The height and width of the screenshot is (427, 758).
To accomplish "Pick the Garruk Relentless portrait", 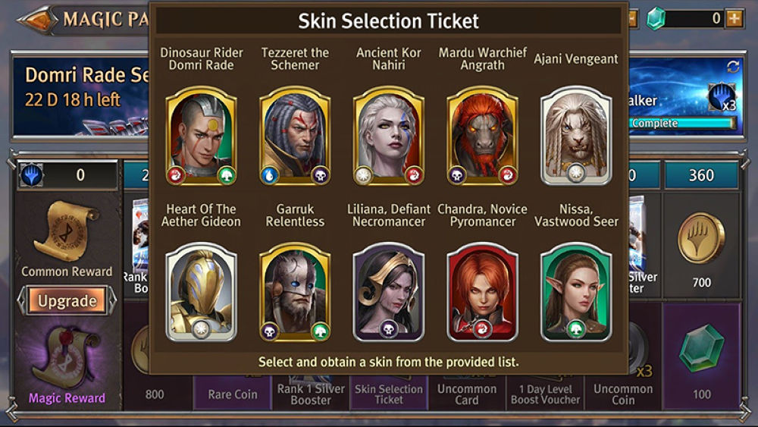I will coord(295,292).
